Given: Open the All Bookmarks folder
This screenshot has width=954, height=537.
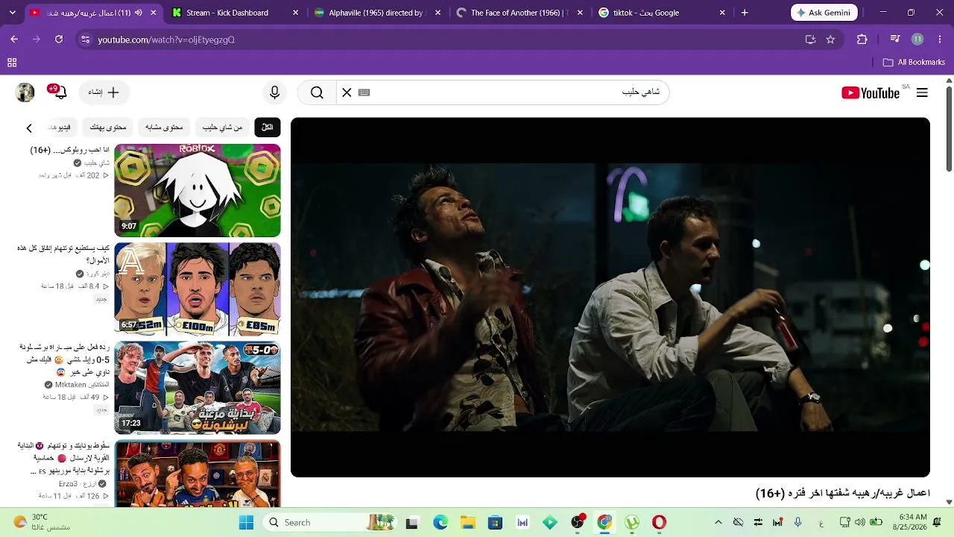Looking at the screenshot, I should pos(914,63).
